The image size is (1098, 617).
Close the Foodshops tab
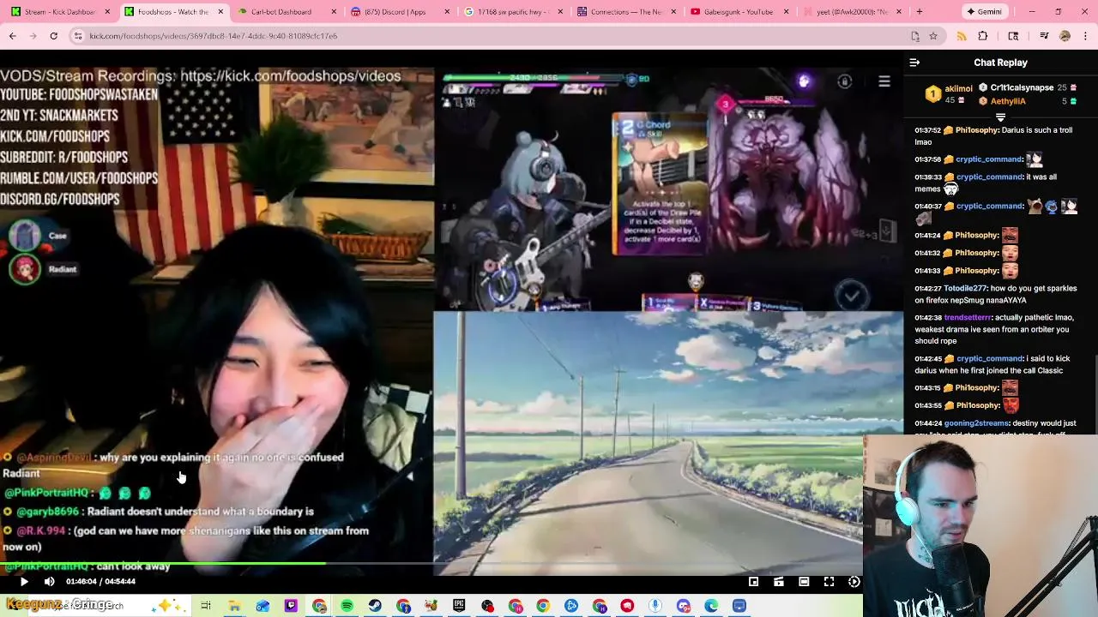[220, 12]
